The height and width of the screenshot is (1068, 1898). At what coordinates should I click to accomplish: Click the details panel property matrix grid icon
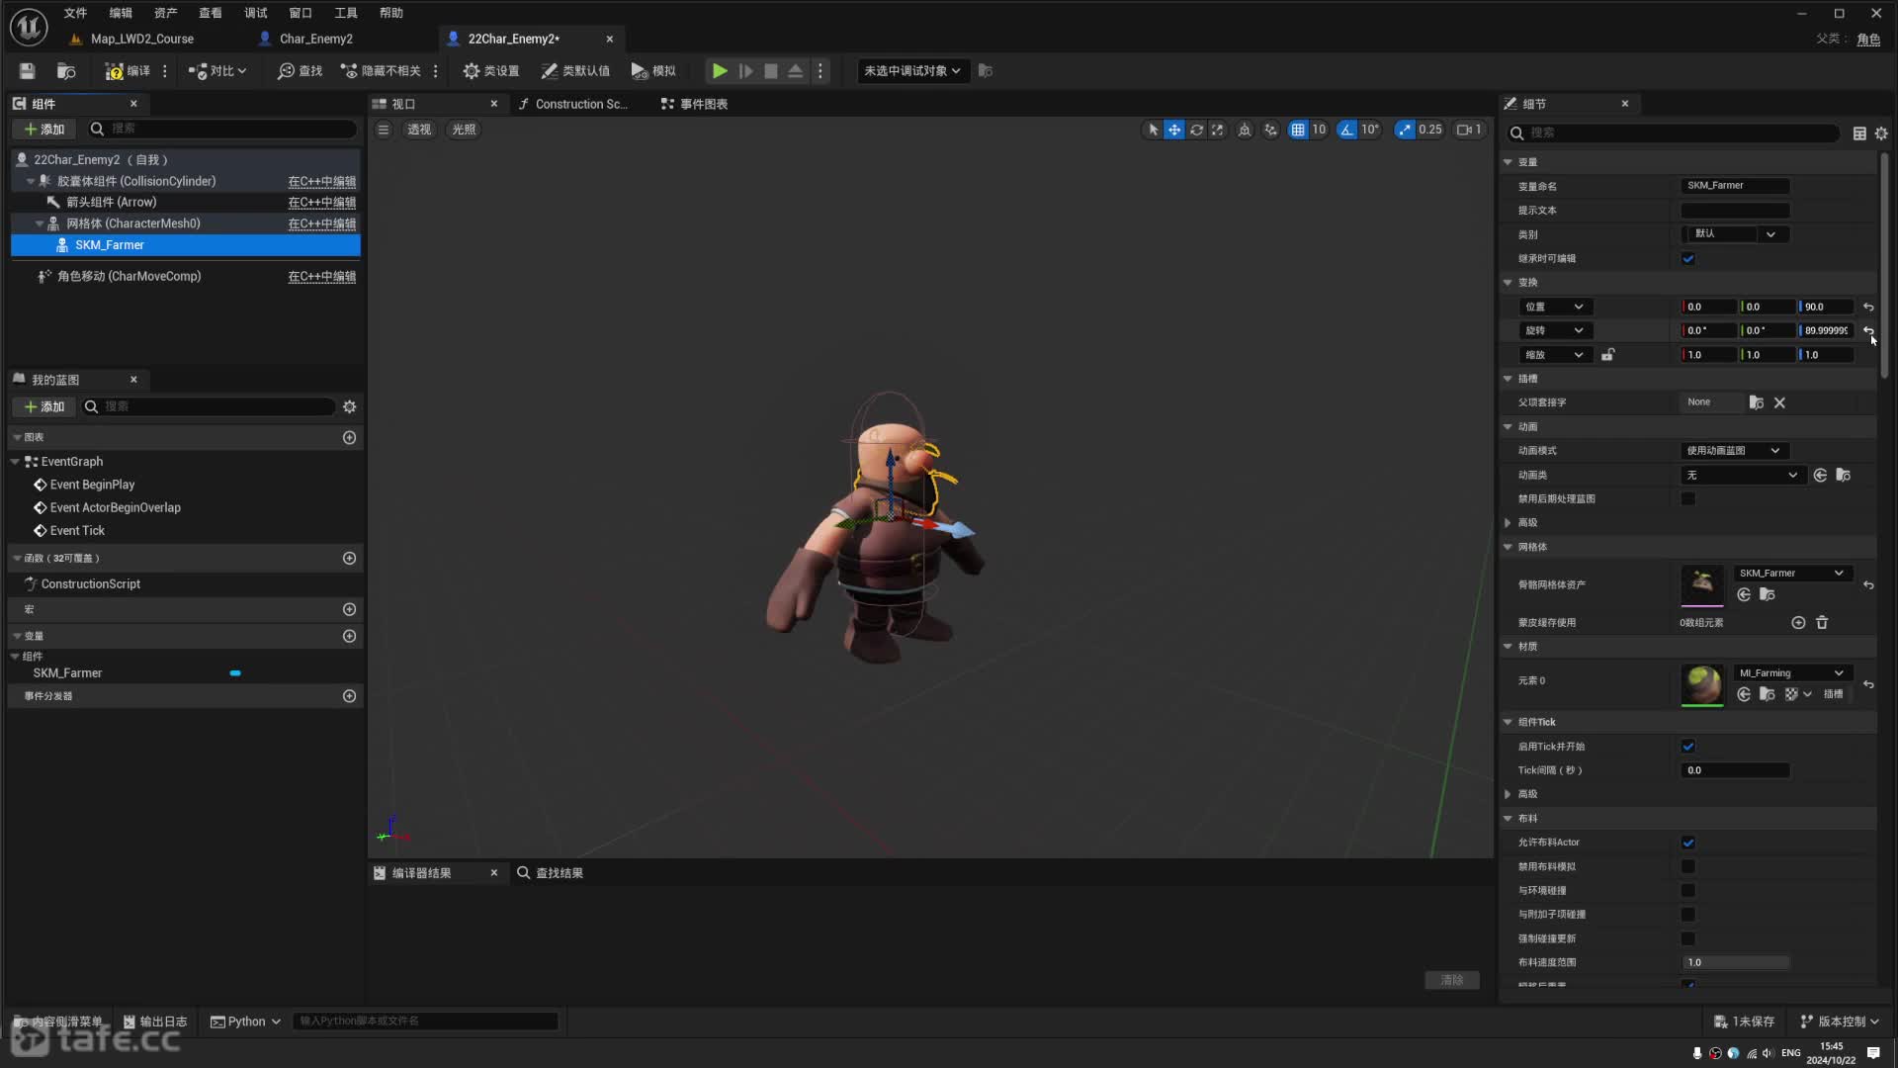pyautogui.click(x=1859, y=133)
